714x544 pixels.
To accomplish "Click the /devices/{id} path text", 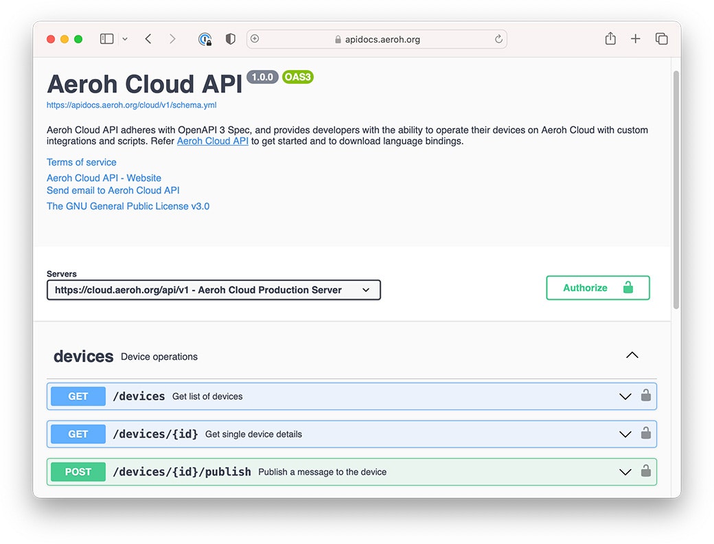I will [155, 434].
